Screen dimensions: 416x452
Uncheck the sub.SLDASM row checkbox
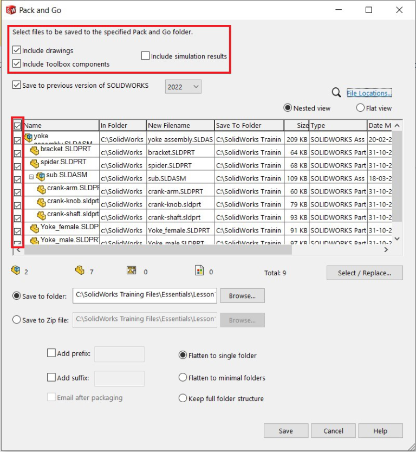pyautogui.click(x=17, y=179)
